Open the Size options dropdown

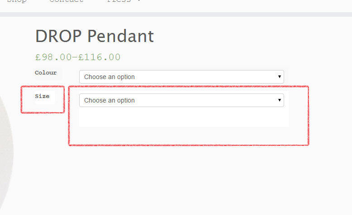181,100
